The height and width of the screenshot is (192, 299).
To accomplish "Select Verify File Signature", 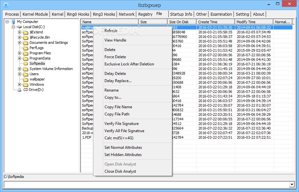I will click(132, 124).
